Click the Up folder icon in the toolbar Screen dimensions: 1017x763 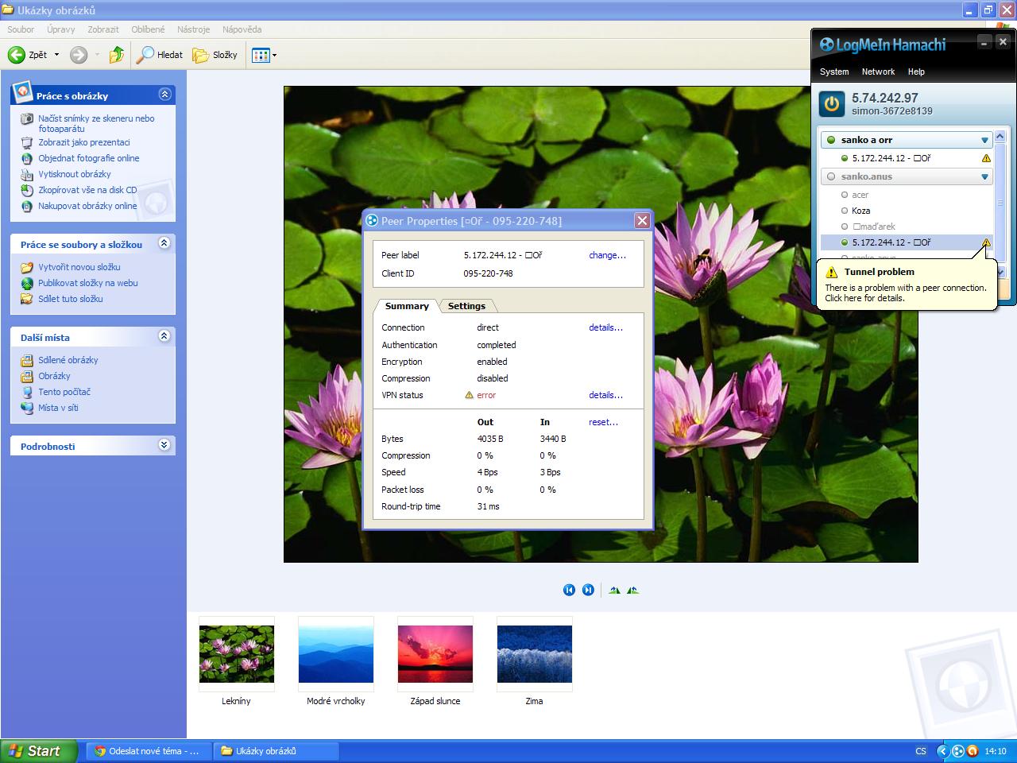tap(117, 55)
